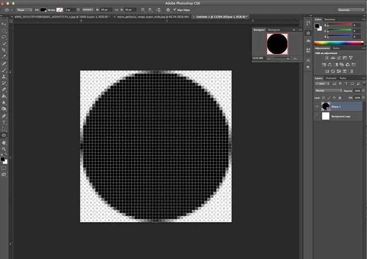Click the color spectrum ramp
Image resolution: width=367 pixels, height=259 pixels.
[339, 43]
